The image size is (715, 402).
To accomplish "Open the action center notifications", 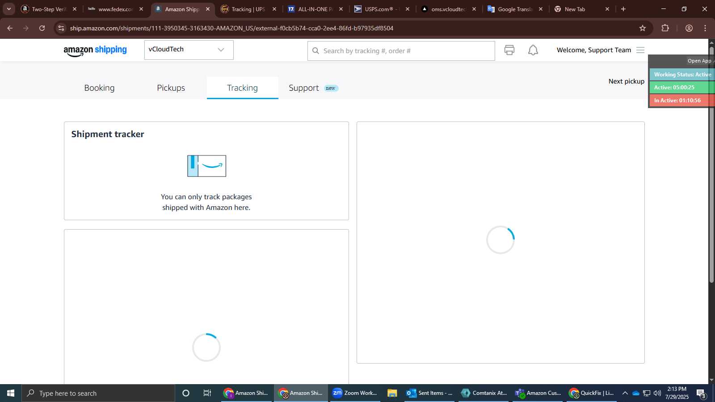I will point(701,394).
